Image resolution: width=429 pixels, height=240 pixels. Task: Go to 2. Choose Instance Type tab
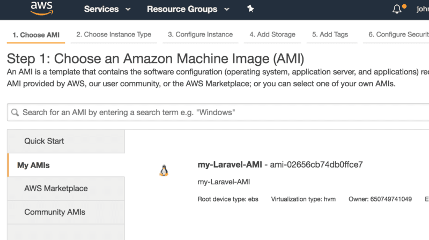(x=114, y=34)
